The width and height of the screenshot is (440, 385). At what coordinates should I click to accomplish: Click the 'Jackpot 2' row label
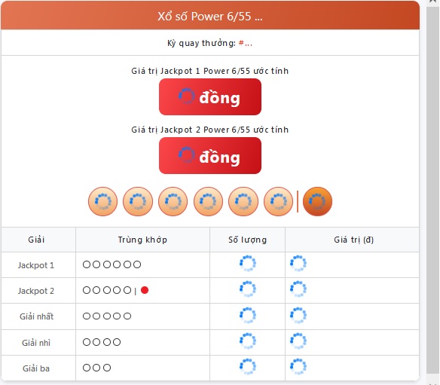36,291
